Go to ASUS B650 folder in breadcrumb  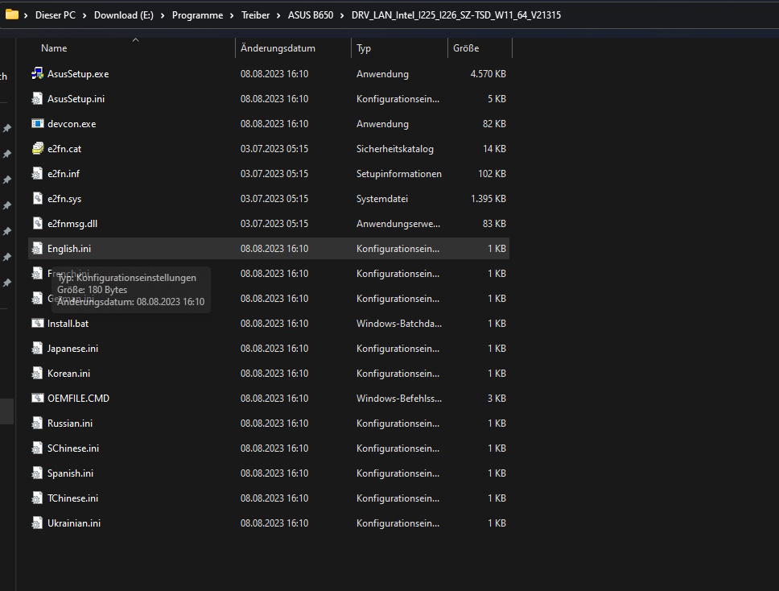coord(311,15)
